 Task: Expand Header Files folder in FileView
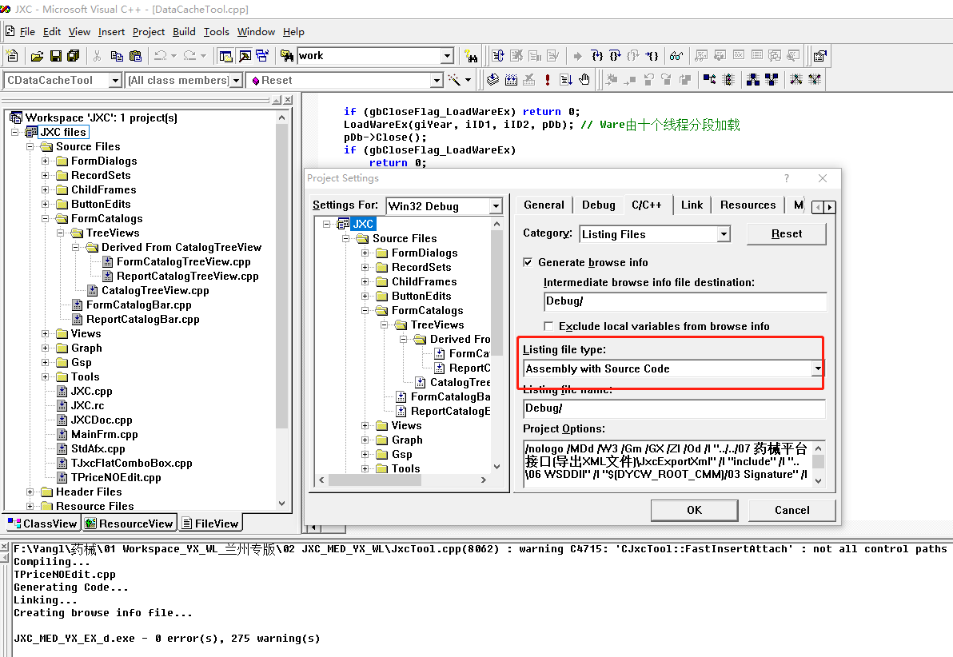[x=30, y=491]
